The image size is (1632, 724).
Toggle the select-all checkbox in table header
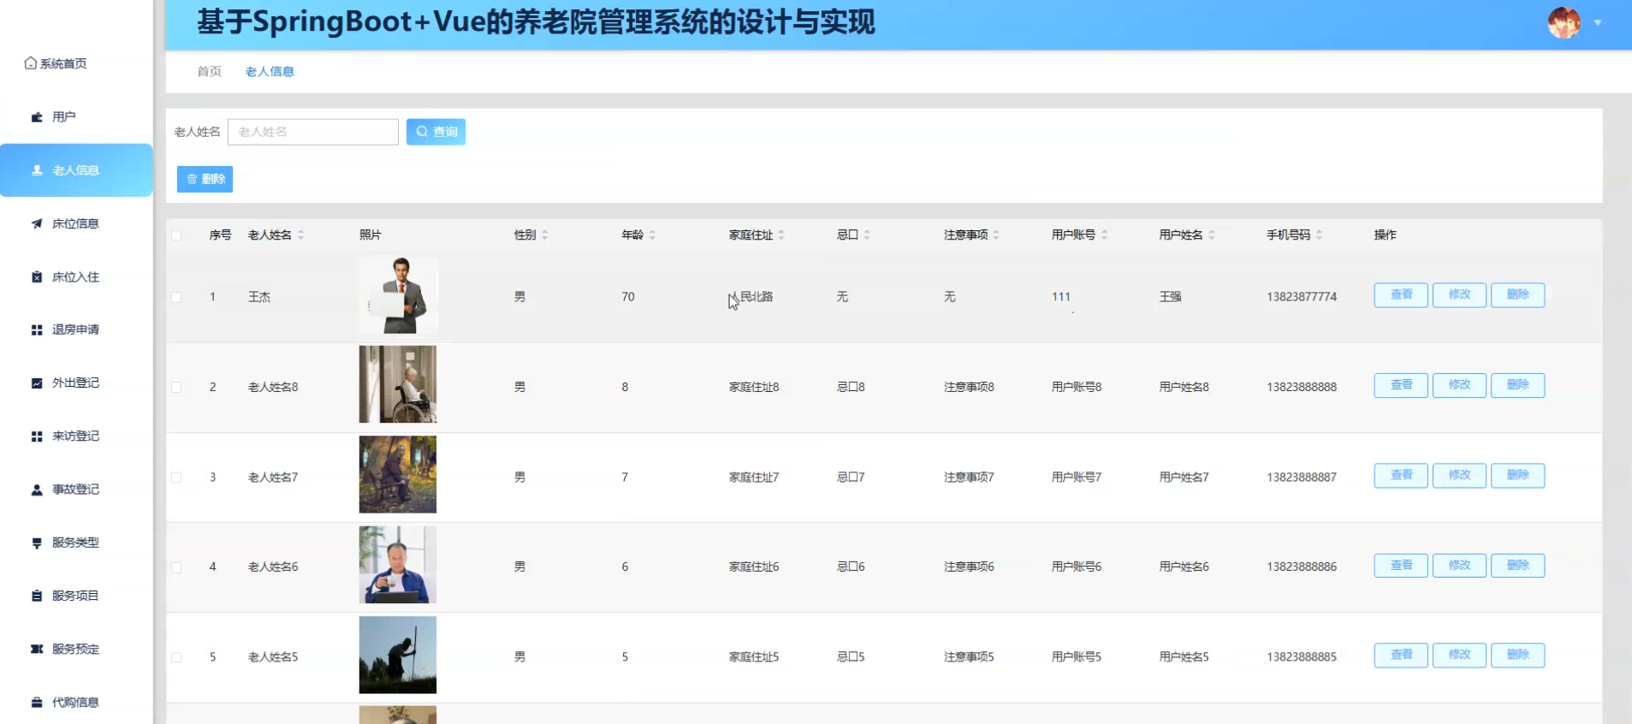pyautogui.click(x=176, y=235)
